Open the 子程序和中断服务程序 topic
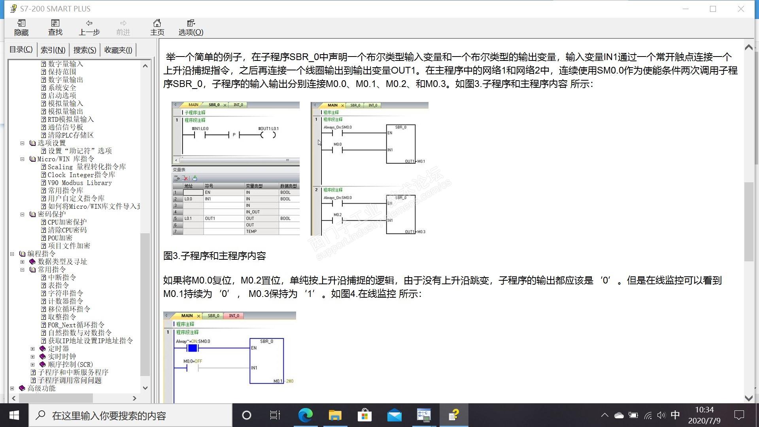 73,372
